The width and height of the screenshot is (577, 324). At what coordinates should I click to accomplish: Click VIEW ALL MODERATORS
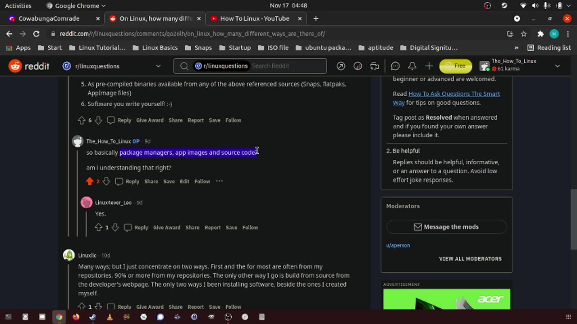click(470, 259)
